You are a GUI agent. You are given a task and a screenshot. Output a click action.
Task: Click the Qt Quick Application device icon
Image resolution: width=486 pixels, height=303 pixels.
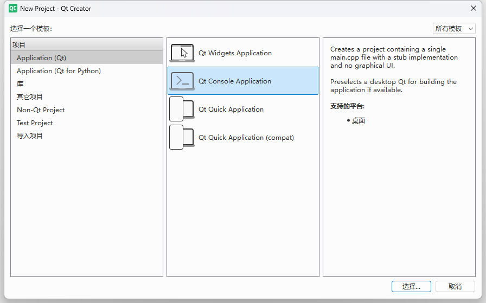point(182,109)
